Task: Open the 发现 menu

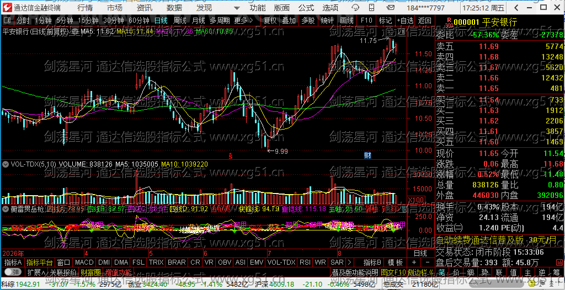Action: coord(204,8)
